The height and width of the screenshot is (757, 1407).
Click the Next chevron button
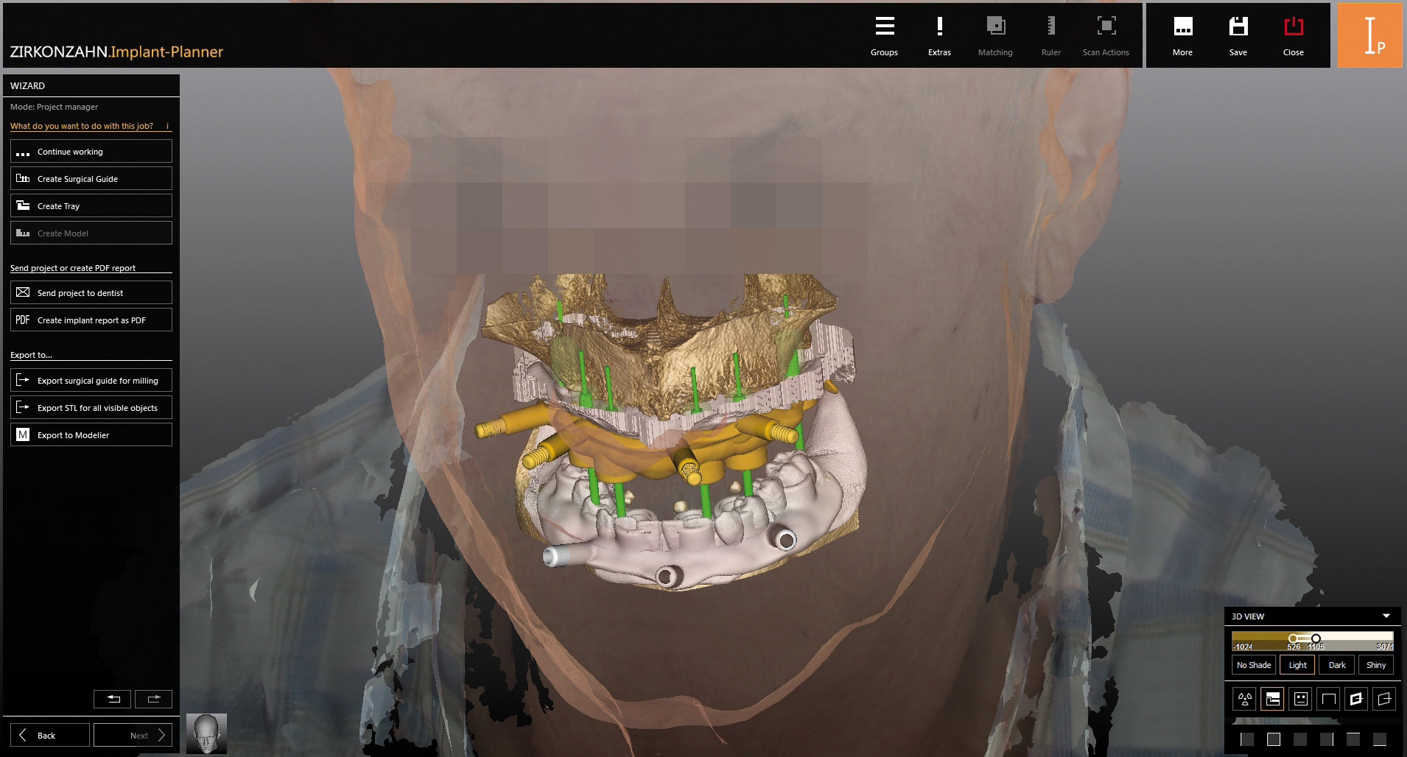pos(133,735)
